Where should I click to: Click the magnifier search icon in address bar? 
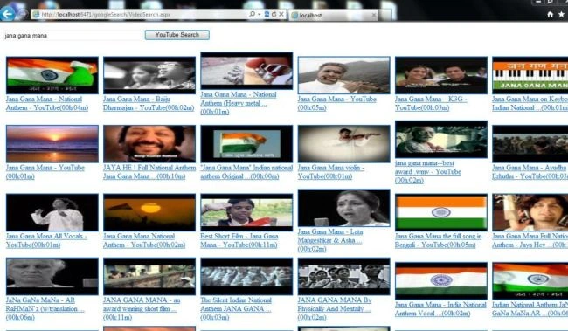(253, 14)
